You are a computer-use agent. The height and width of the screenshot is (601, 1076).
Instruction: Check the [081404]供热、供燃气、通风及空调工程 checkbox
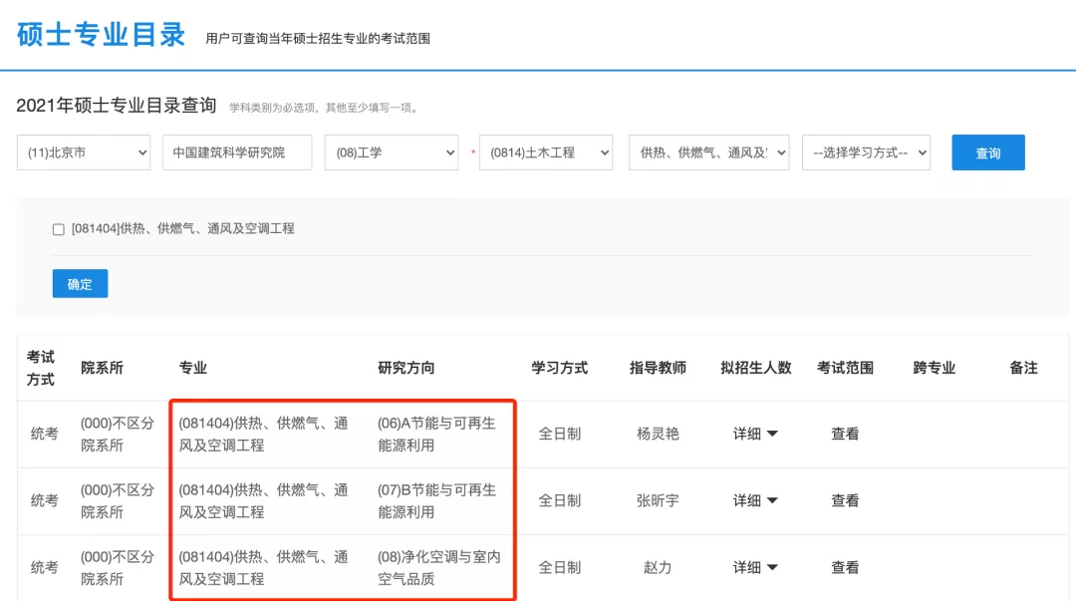(58, 229)
